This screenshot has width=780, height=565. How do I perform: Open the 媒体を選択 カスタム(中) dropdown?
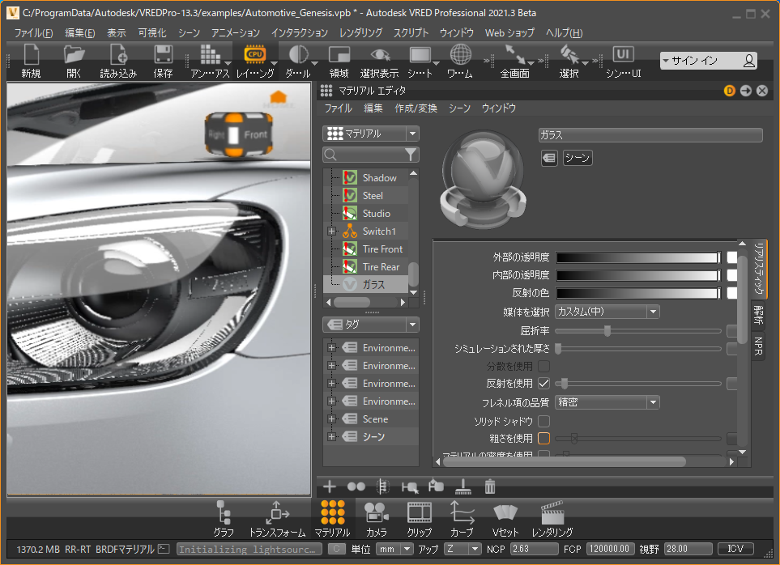[607, 312]
